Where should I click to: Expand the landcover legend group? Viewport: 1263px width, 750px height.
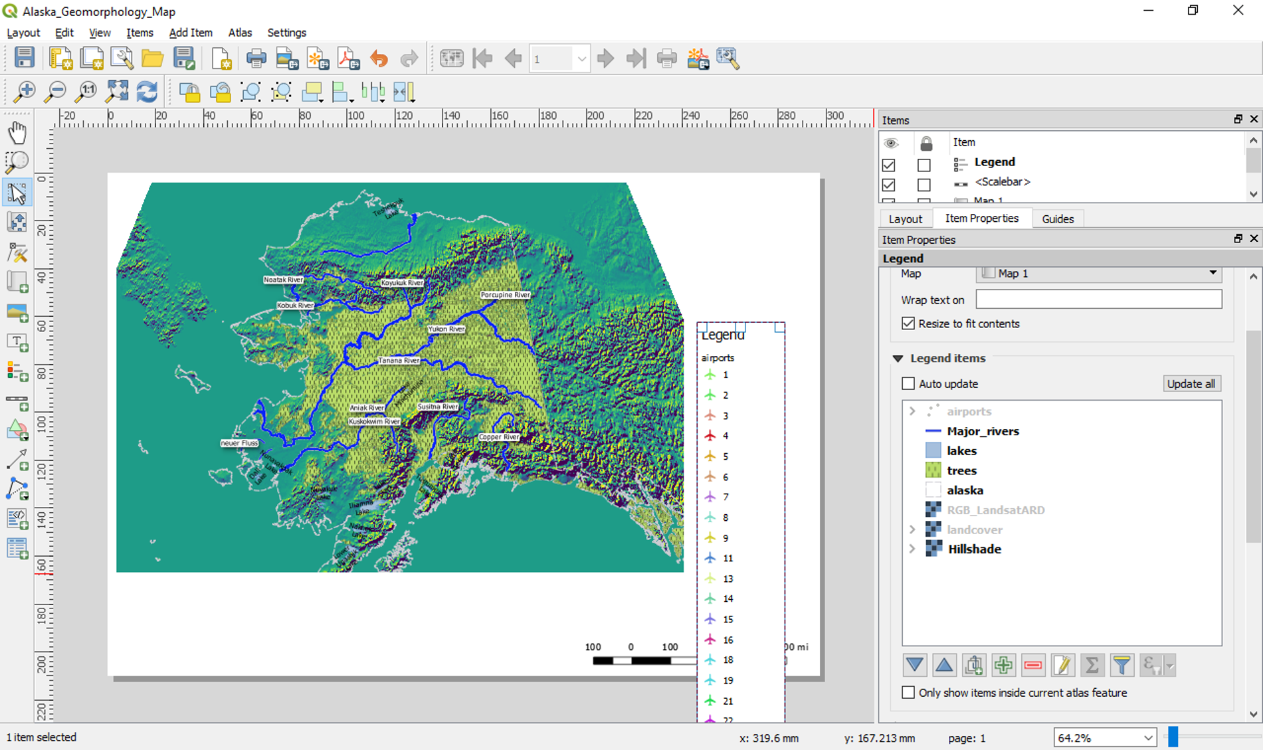click(913, 529)
